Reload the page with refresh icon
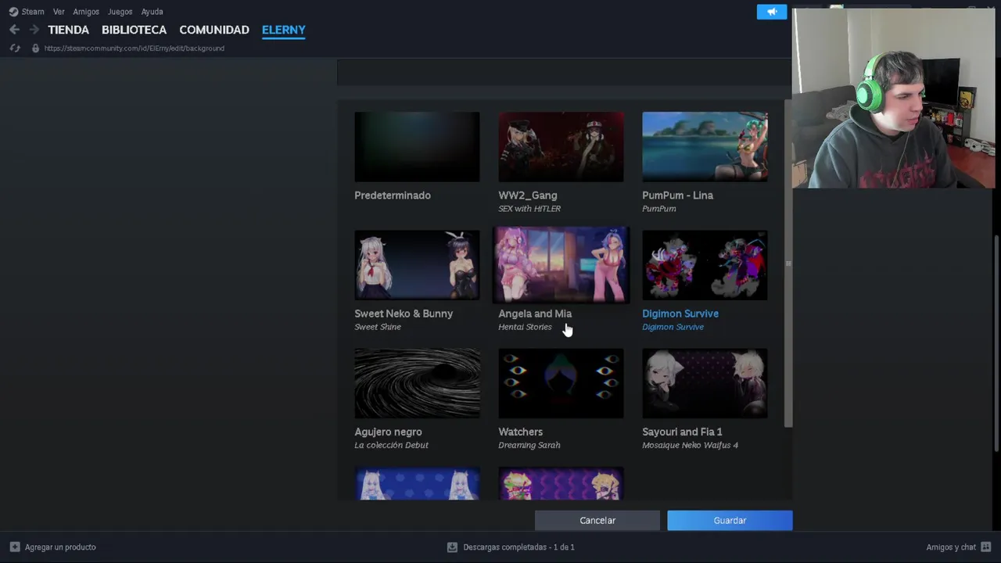 (x=14, y=48)
